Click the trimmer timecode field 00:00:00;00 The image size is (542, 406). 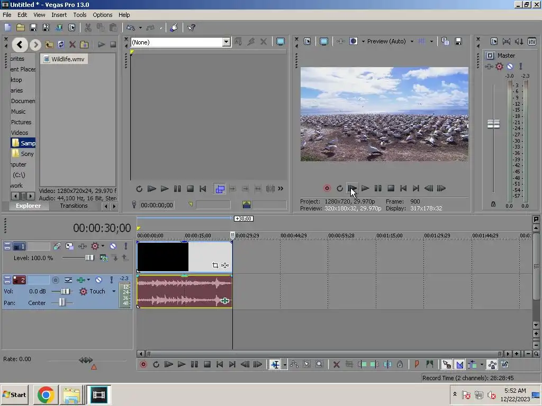point(157,205)
